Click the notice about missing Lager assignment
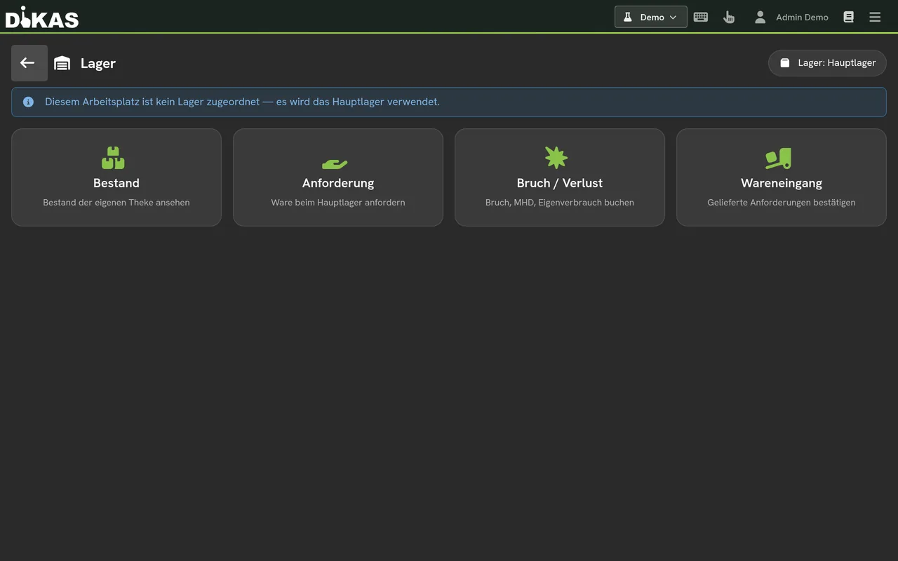Viewport: 898px width, 561px height. click(449, 102)
